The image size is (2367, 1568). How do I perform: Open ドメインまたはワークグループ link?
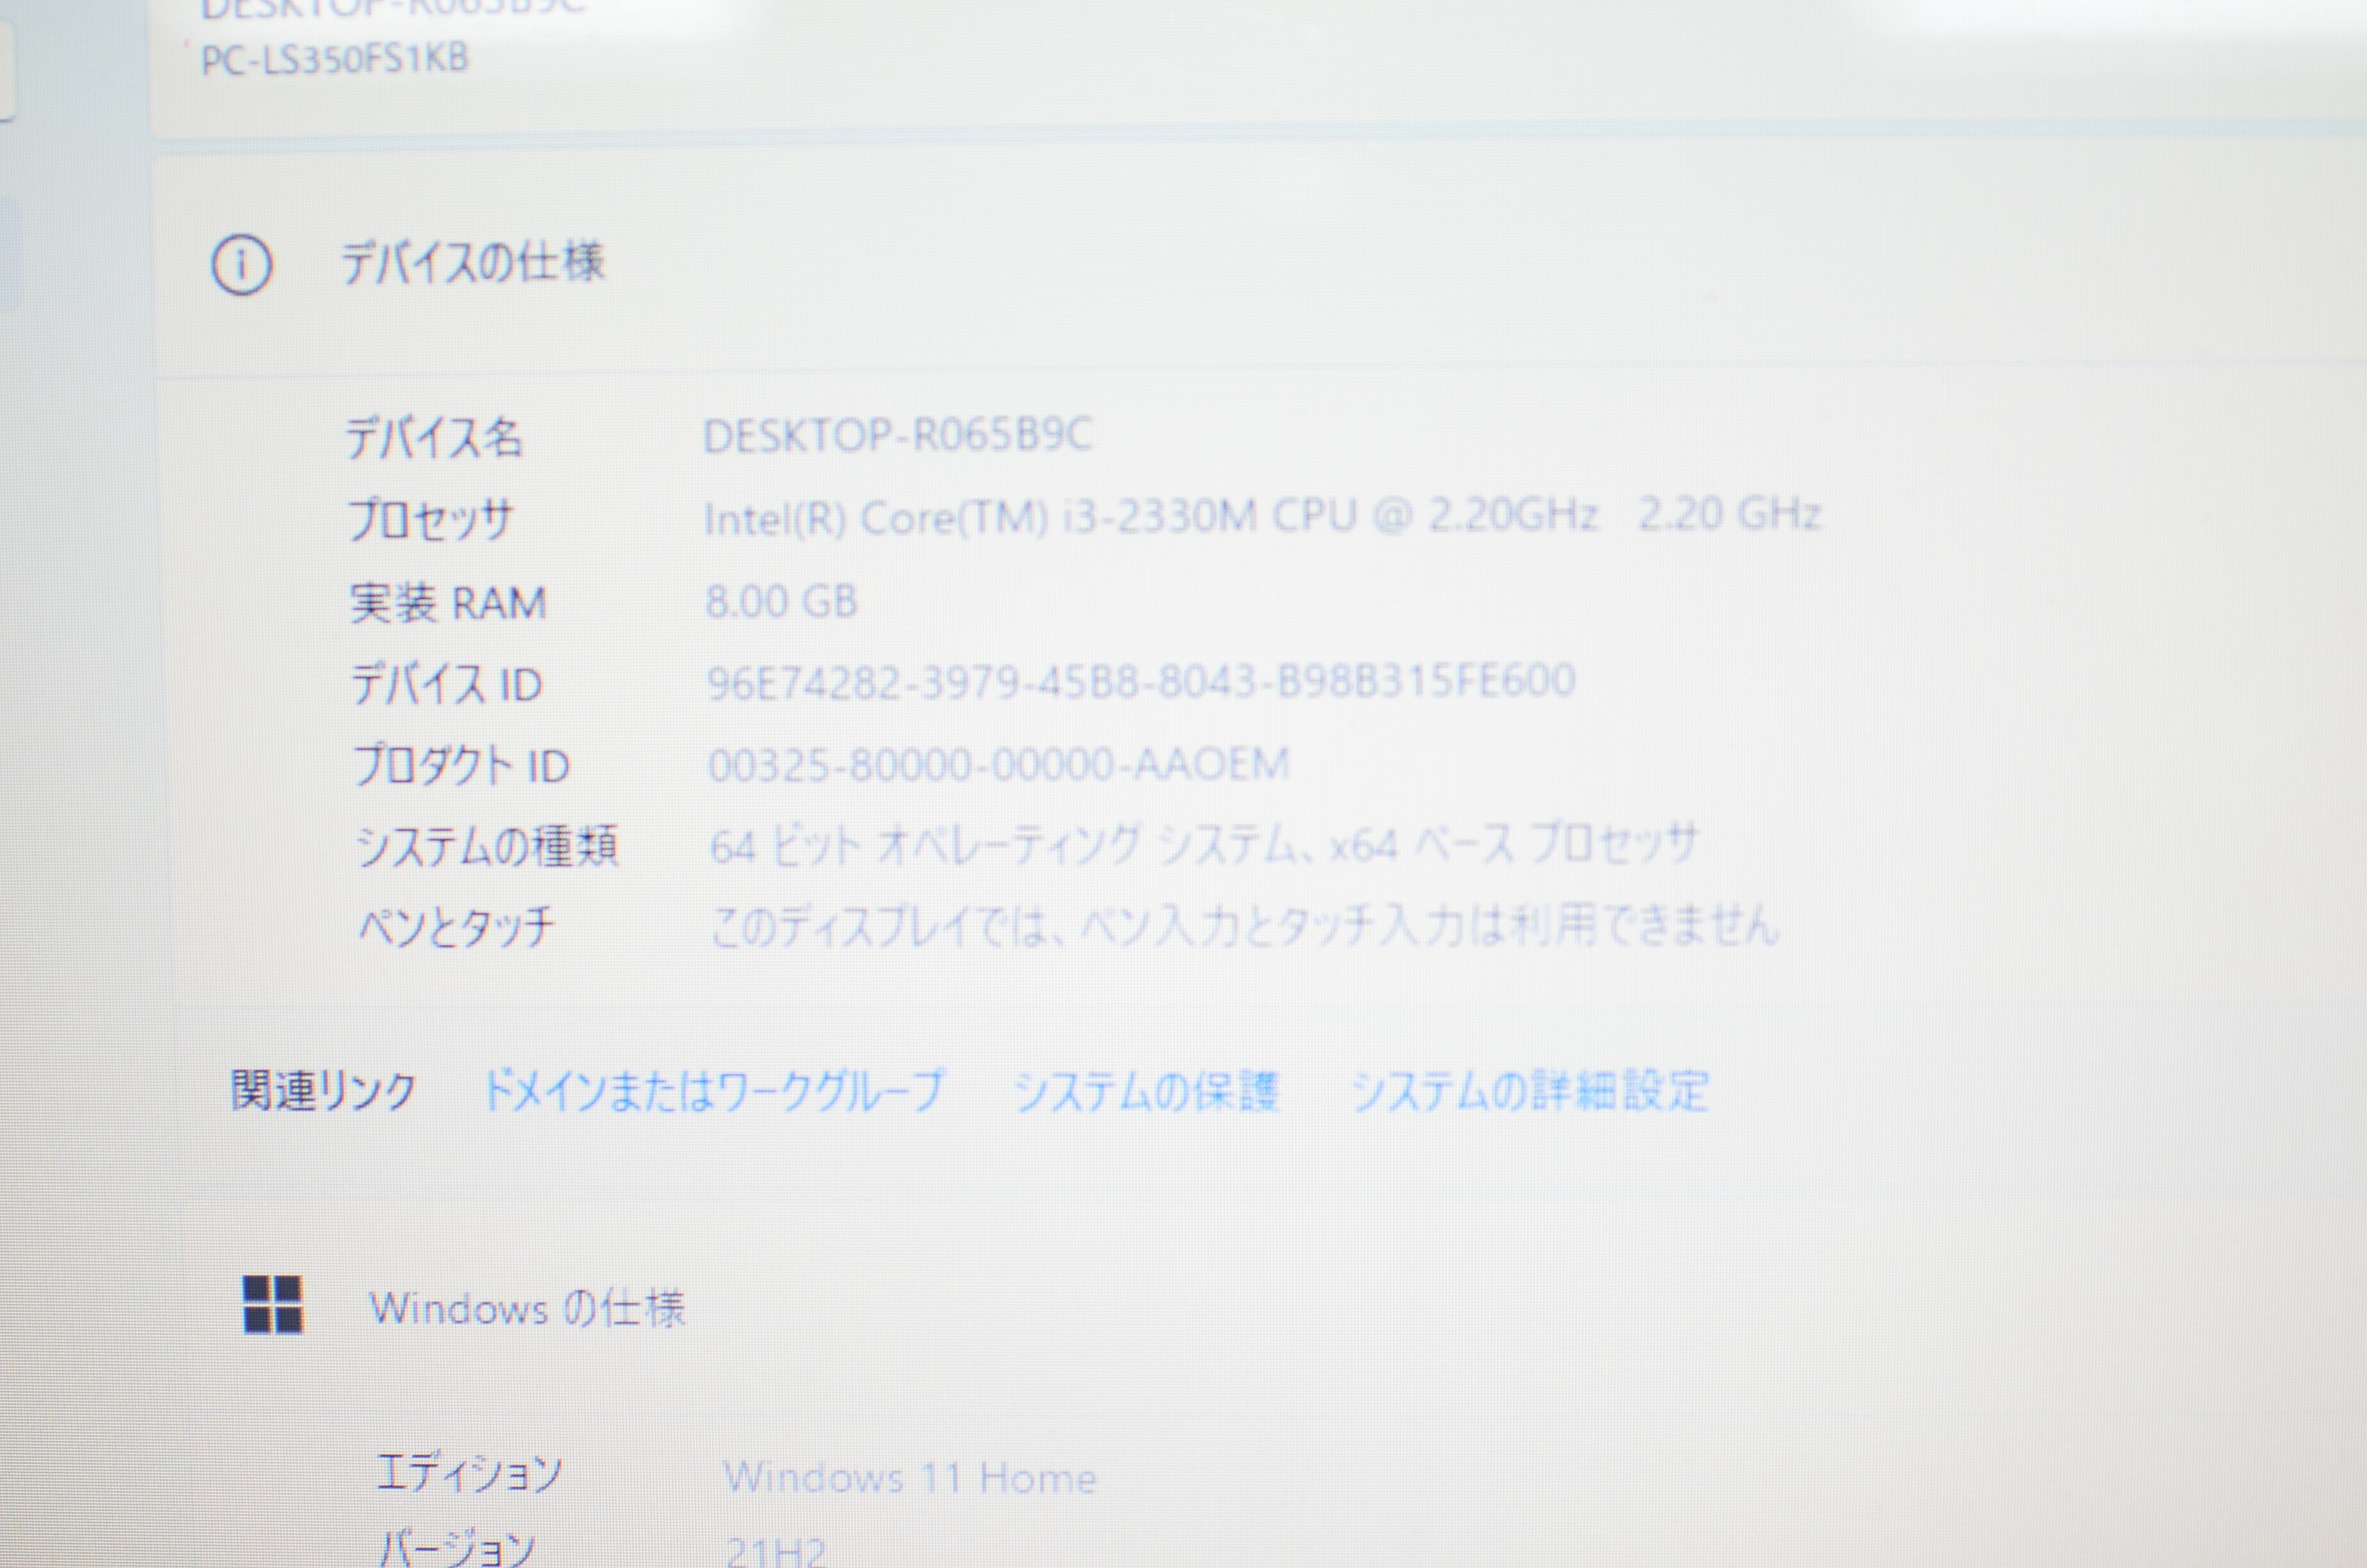(713, 1090)
